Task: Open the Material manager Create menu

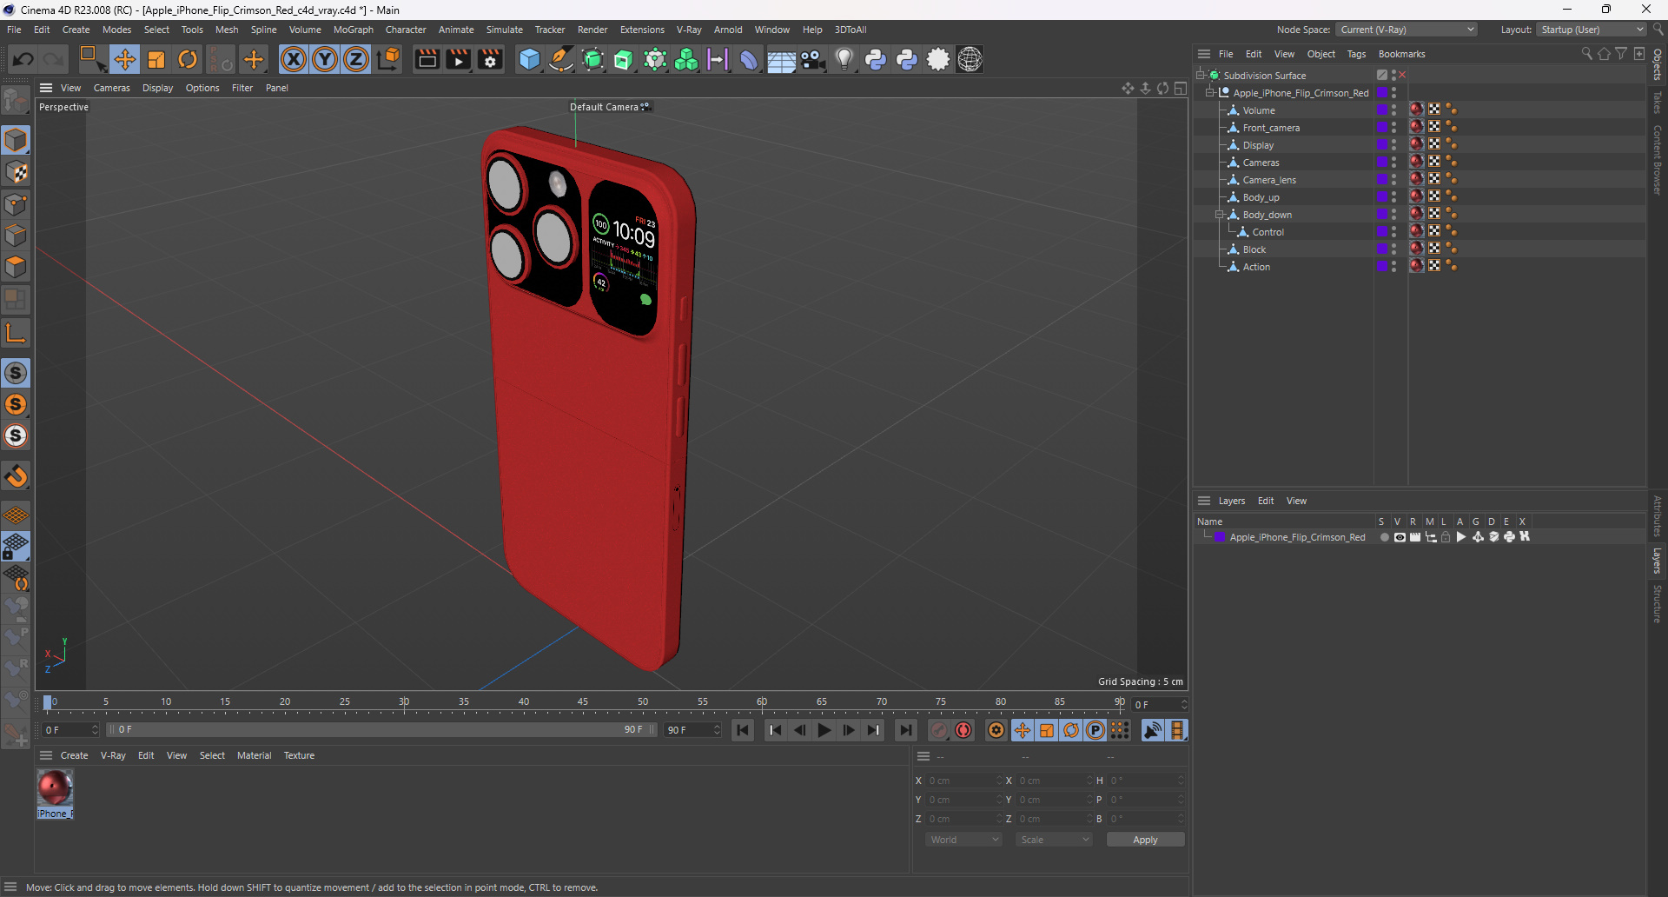Action: pyautogui.click(x=74, y=755)
